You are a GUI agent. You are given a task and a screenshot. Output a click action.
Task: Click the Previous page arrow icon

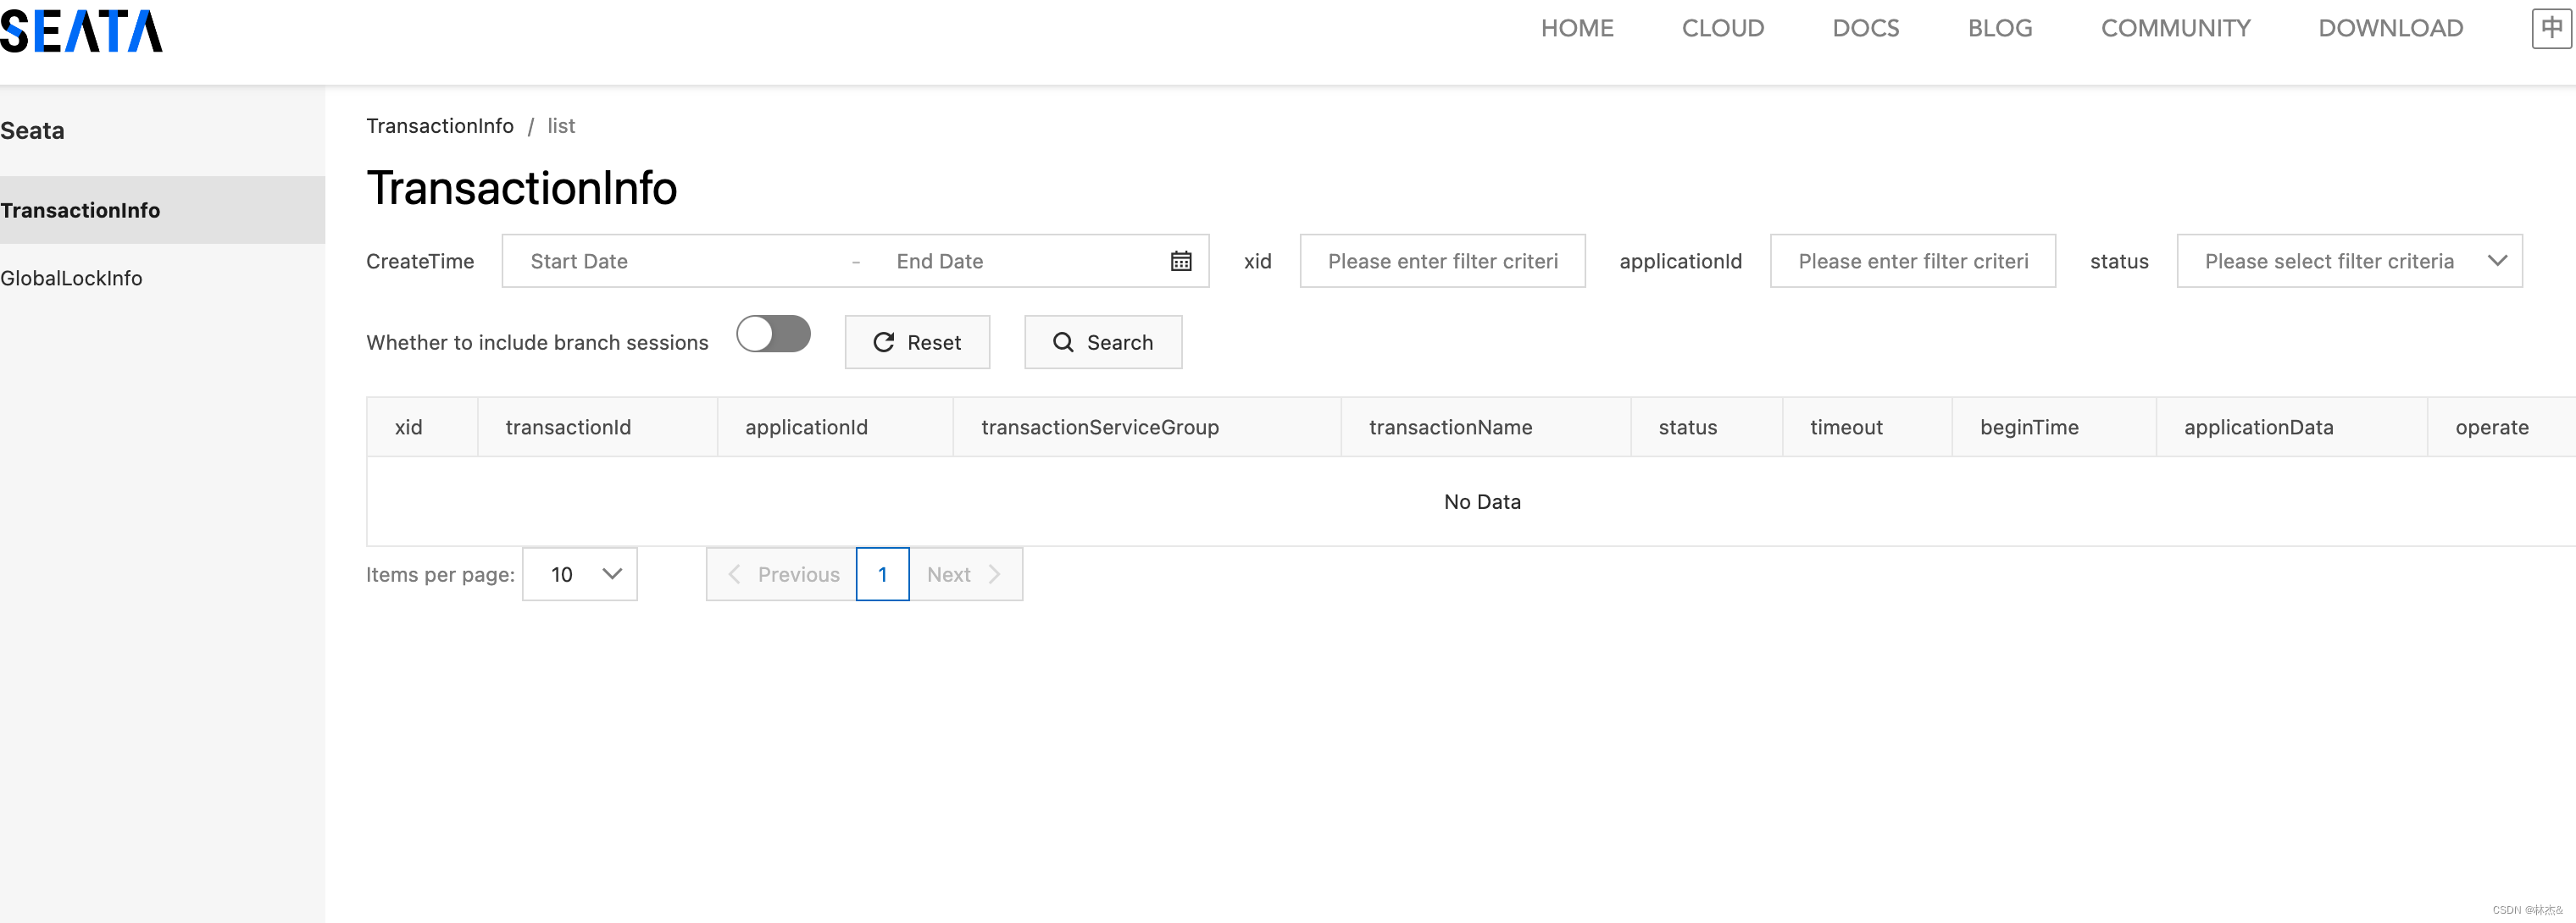(x=734, y=574)
